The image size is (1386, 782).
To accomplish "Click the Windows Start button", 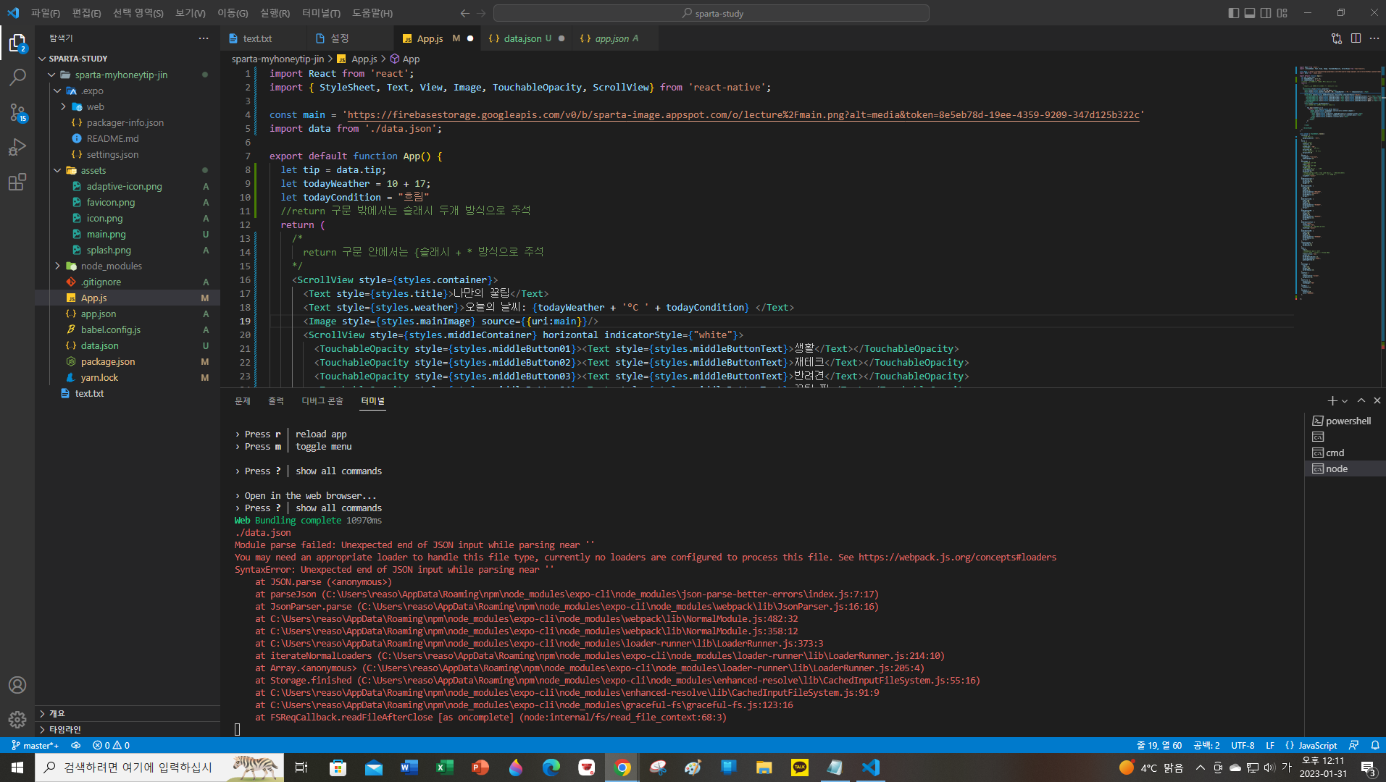I will (17, 768).
